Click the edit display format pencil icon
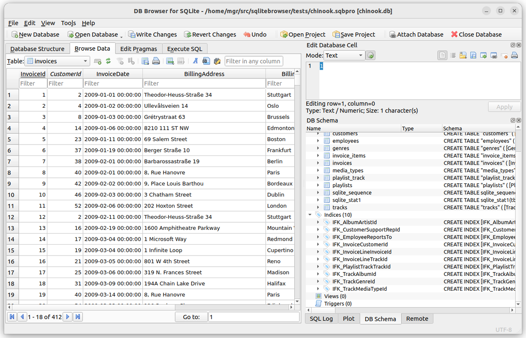The width and height of the screenshot is (526, 338). (x=217, y=61)
